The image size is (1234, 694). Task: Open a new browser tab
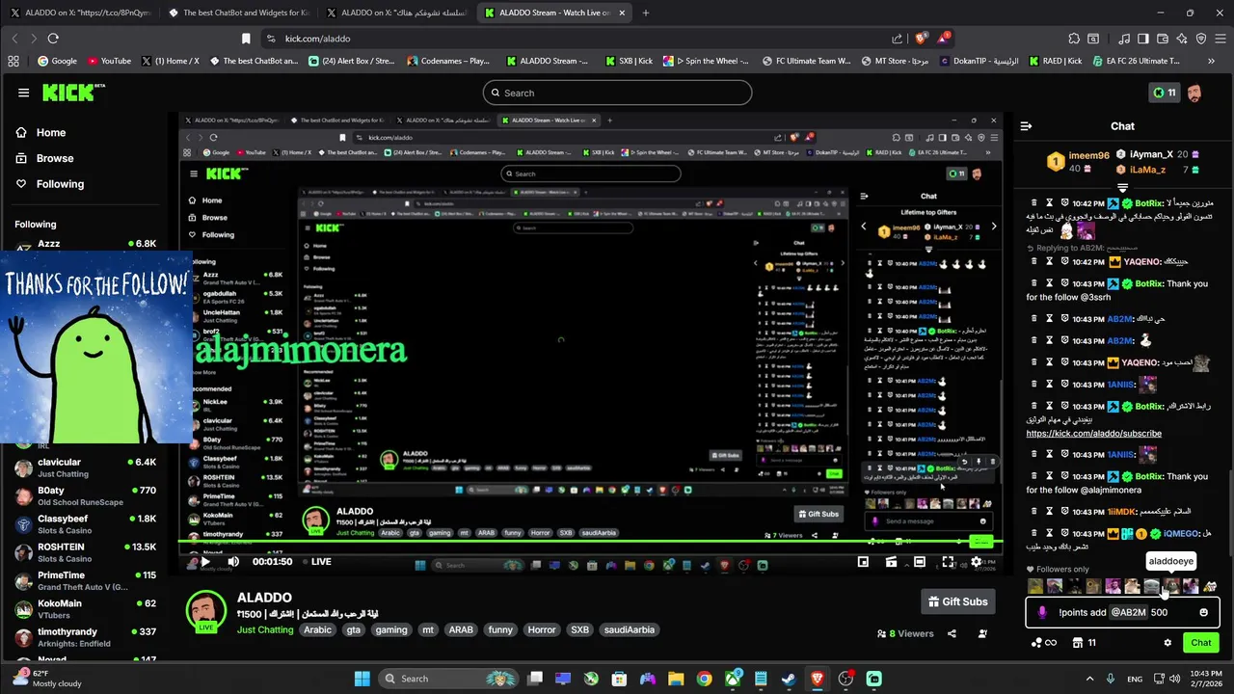(x=645, y=13)
